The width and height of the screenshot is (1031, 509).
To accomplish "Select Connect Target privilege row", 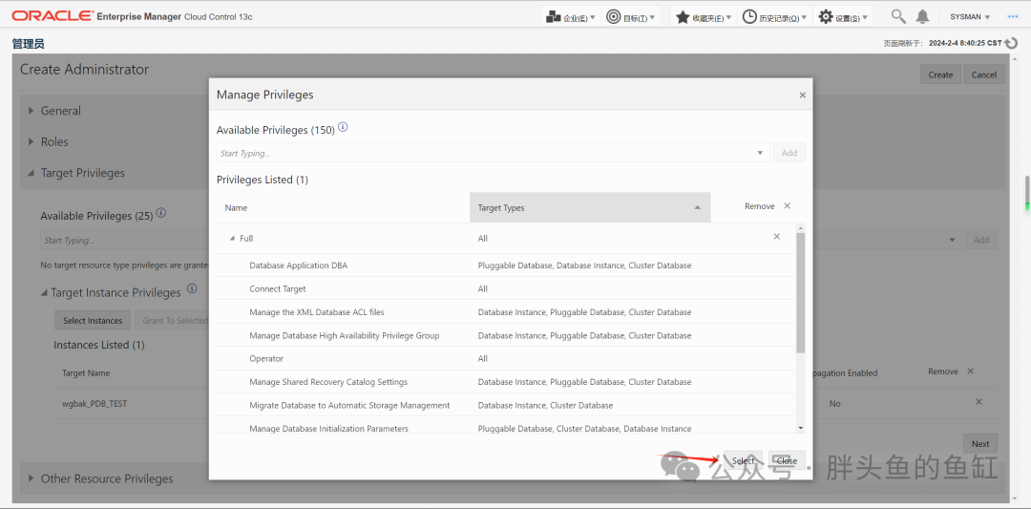I will [x=506, y=288].
